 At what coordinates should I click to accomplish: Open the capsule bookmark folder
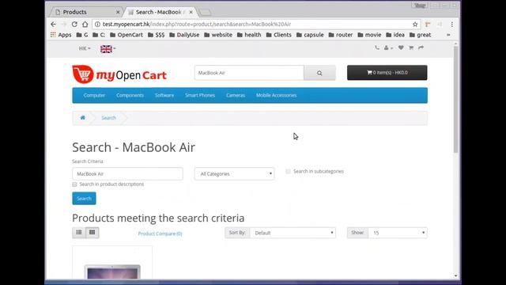point(310,35)
